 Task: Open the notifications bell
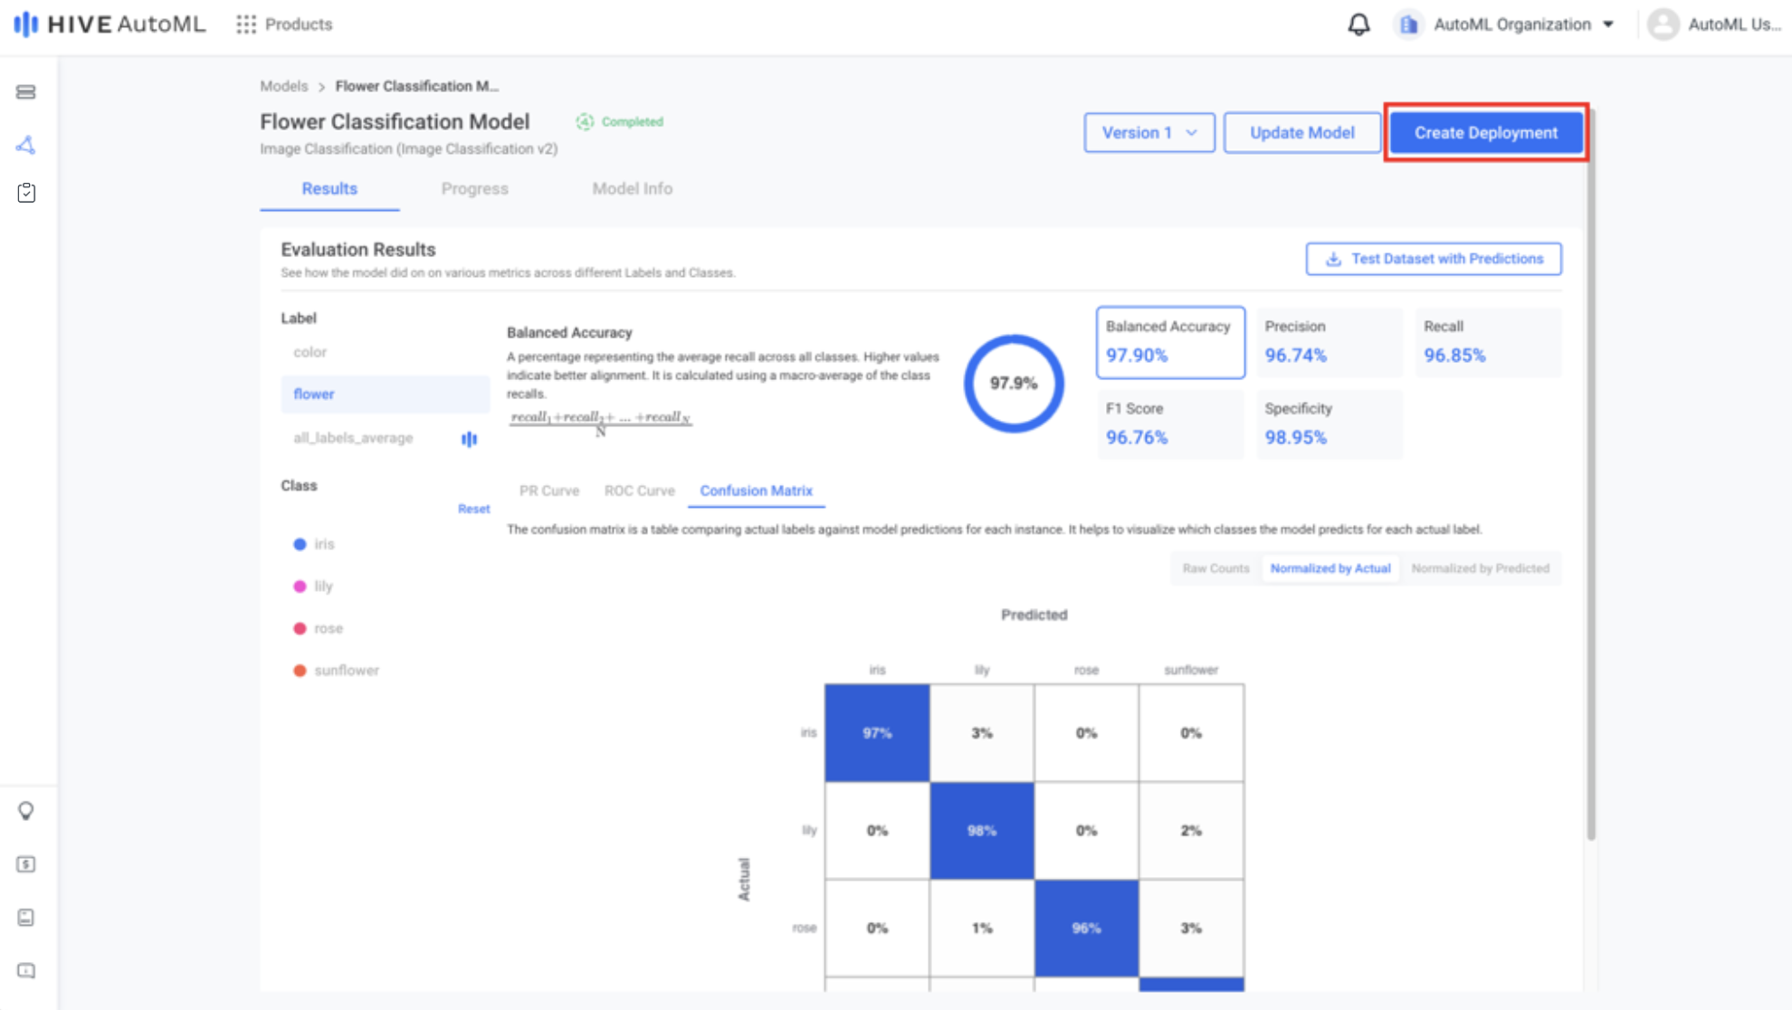tap(1358, 24)
